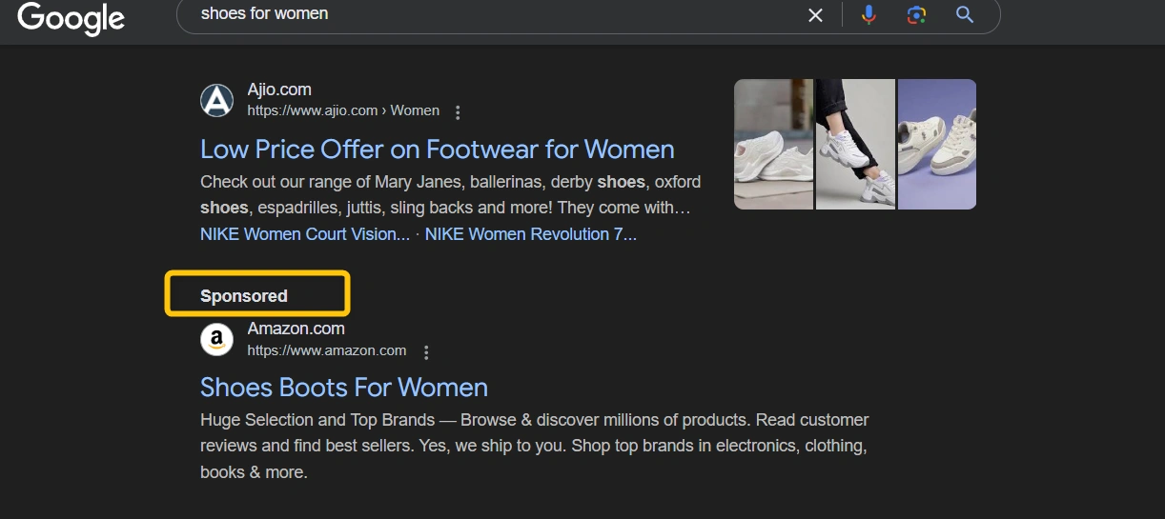Viewport: 1165px width, 519px height.
Task: Click Ajio description starting 'Check out our range'
Action: tap(450, 194)
